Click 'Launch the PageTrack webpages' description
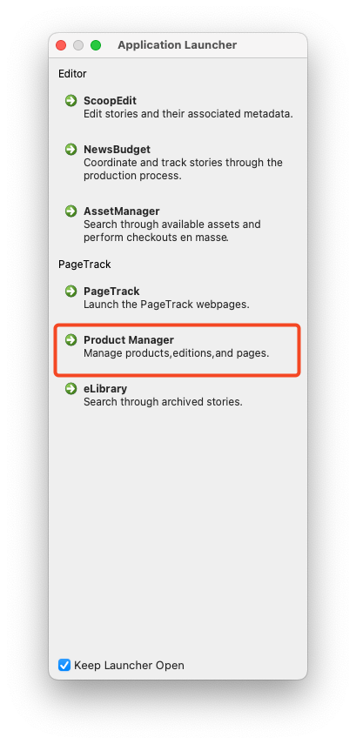This screenshot has width=356, height=744. pos(166,305)
